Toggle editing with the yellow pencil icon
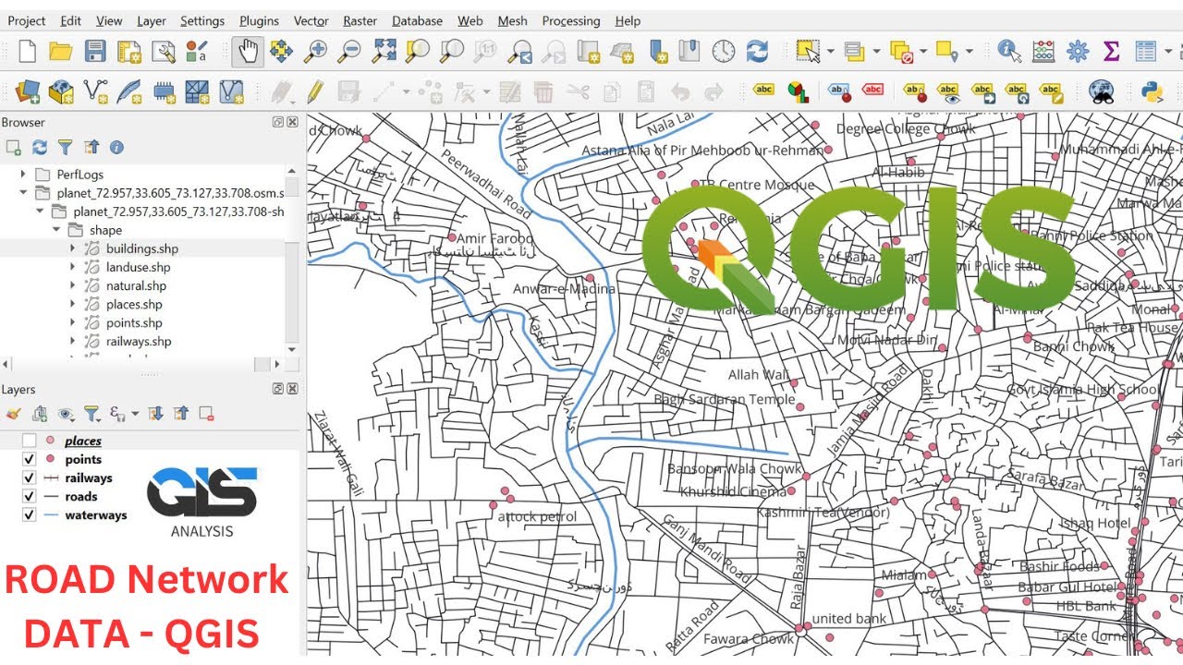This screenshot has width=1183, height=665. coord(315,91)
